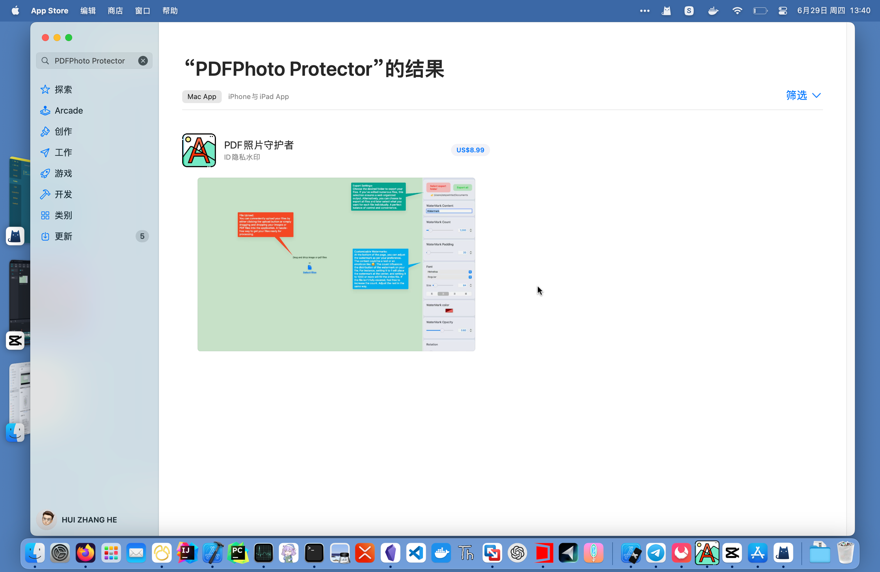Click the cat icon in menu bar
Image resolution: width=880 pixels, height=572 pixels.
(666, 11)
